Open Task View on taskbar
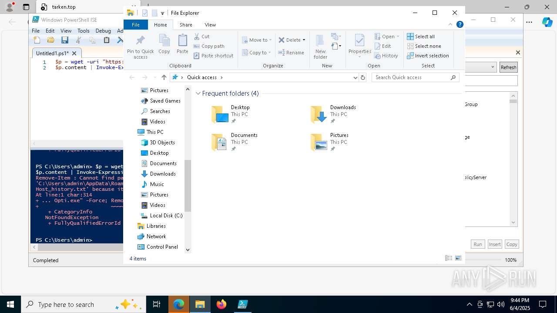 (157, 304)
